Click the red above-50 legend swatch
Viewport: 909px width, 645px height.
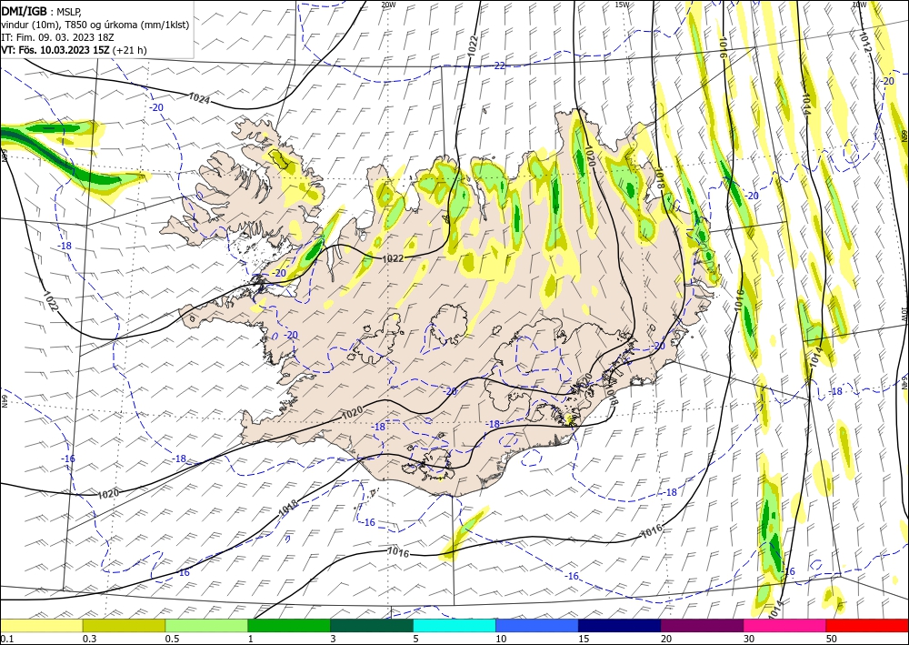coord(867,625)
